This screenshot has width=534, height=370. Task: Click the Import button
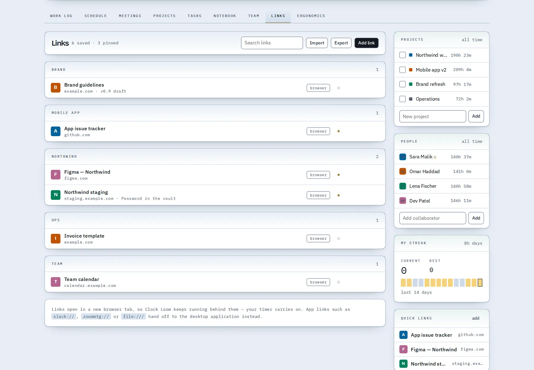tap(317, 43)
